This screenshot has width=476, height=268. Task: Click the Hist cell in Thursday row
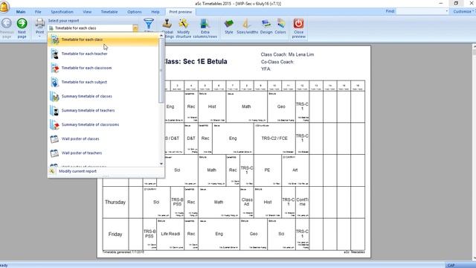pyautogui.click(x=268, y=202)
